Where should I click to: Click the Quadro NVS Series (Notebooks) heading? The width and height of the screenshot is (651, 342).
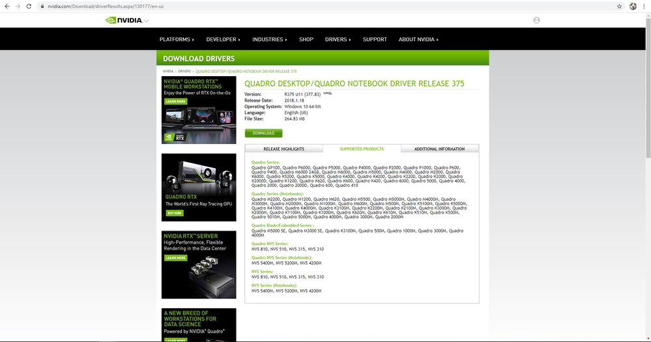[282, 258]
